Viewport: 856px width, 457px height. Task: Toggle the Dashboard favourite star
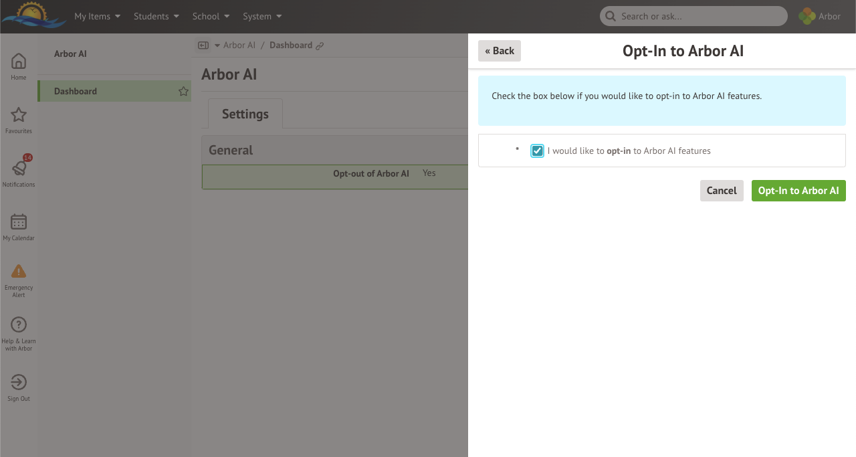[183, 91]
